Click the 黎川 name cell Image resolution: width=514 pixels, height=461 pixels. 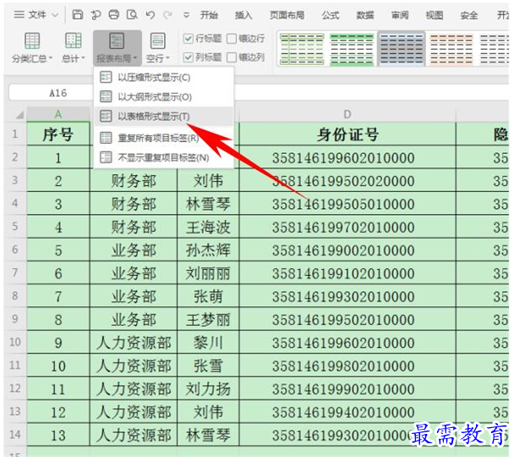tap(208, 343)
